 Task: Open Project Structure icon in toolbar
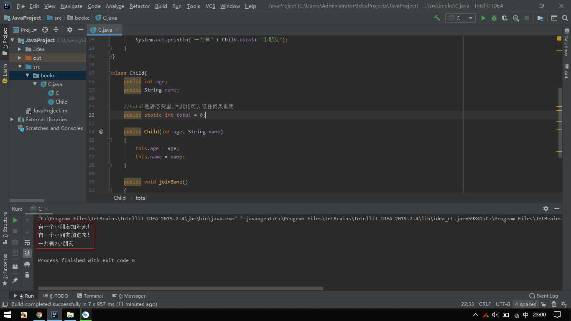click(540, 18)
